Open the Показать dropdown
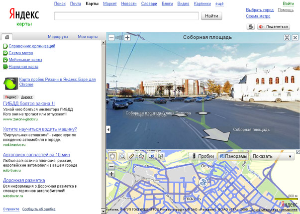 [272, 156]
